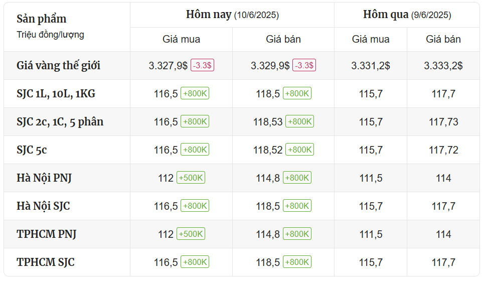Click the 3.333,2$ world gold sell price
Viewport: 483px width, 281px height.
coord(443,66)
